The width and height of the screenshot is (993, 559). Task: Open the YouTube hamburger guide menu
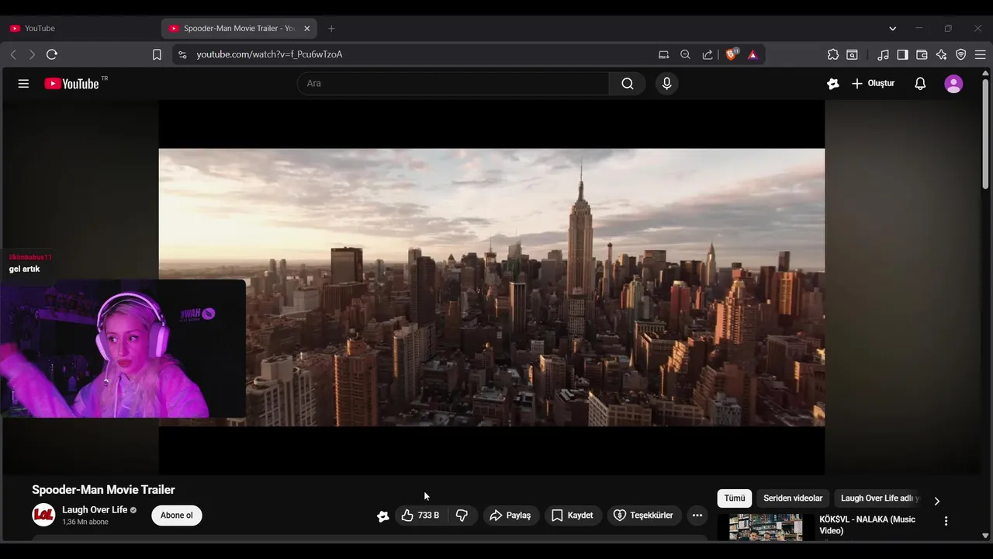pos(23,84)
